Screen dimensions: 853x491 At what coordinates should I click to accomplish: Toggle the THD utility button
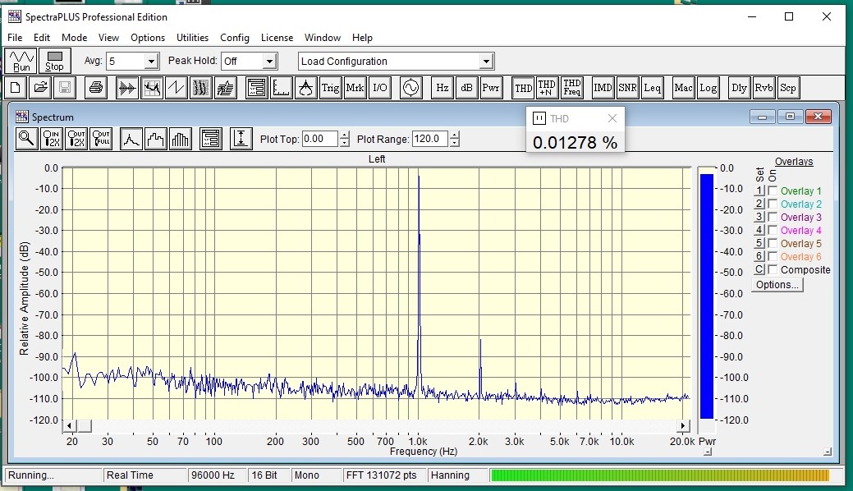point(523,88)
